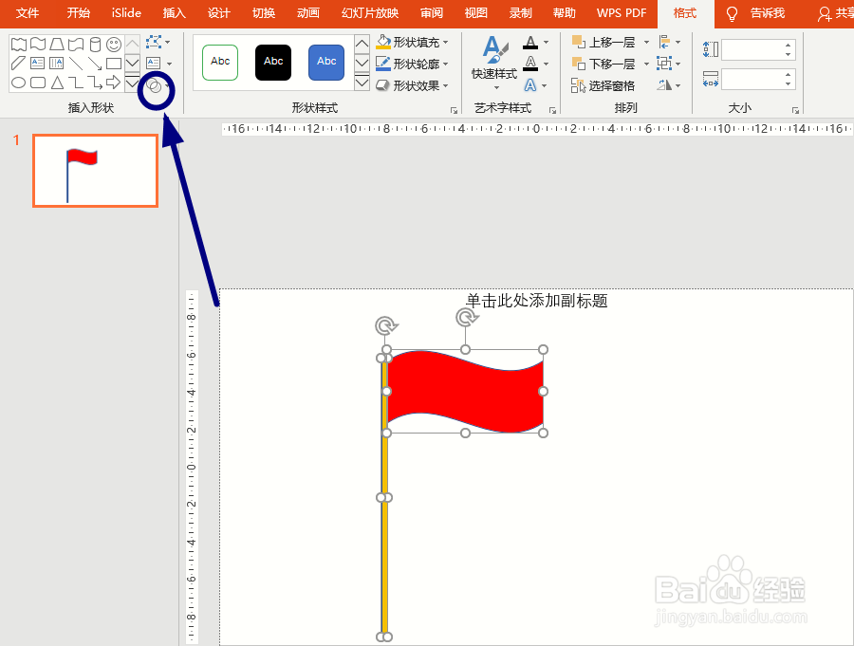Click the draw text box button
The width and height of the screenshot is (854, 646).
pos(154,64)
